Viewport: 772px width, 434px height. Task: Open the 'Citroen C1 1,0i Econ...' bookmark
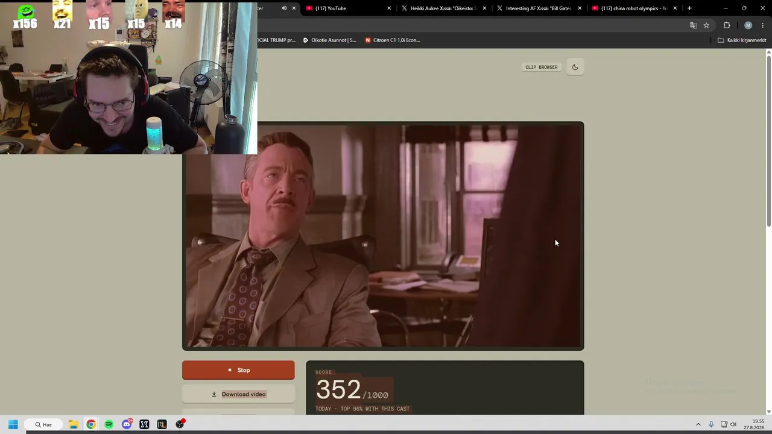tap(392, 40)
